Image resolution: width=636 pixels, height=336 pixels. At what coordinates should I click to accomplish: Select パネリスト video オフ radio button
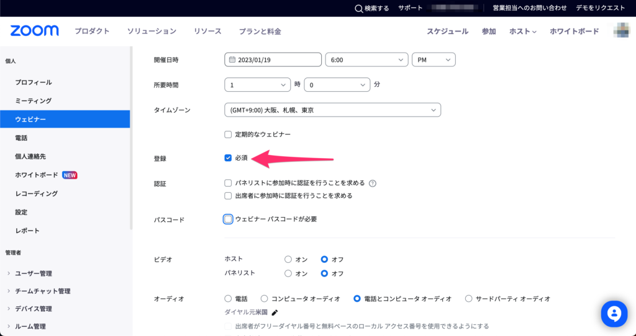click(x=324, y=273)
